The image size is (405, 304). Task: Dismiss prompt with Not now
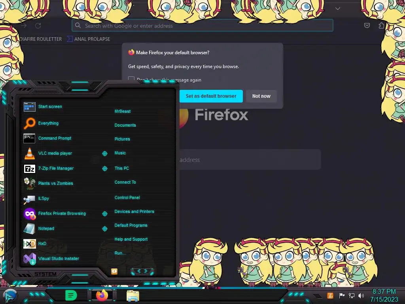tap(261, 96)
